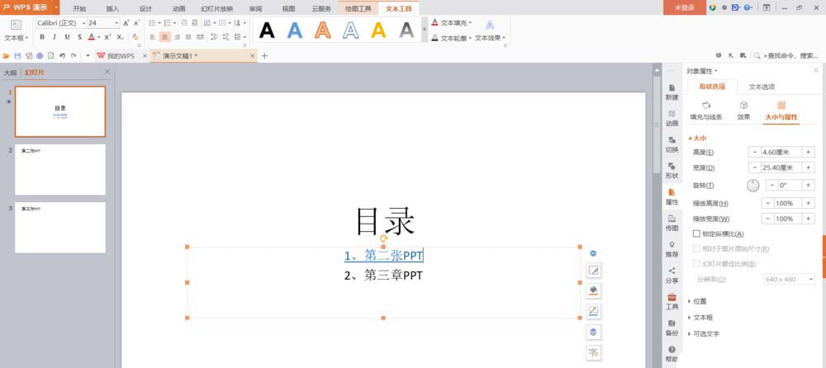Viewport: 826px width, 368px height.
Task: Click the floating fill bucket icon beside textbox
Action: [x=594, y=291]
